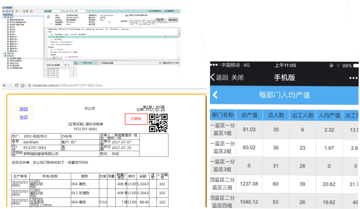Tap the 98% battery indicator on phone
The height and width of the screenshot is (209, 360).
[350, 66]
